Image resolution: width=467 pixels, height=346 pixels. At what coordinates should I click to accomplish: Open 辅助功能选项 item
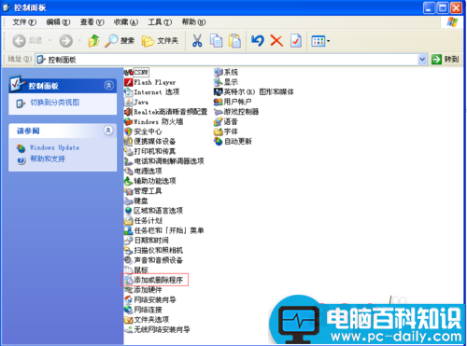(x=150, y=181)
